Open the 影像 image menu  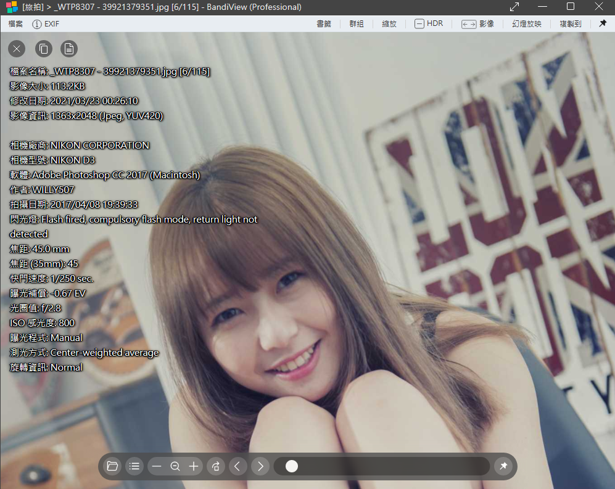[x=477, y=24]
